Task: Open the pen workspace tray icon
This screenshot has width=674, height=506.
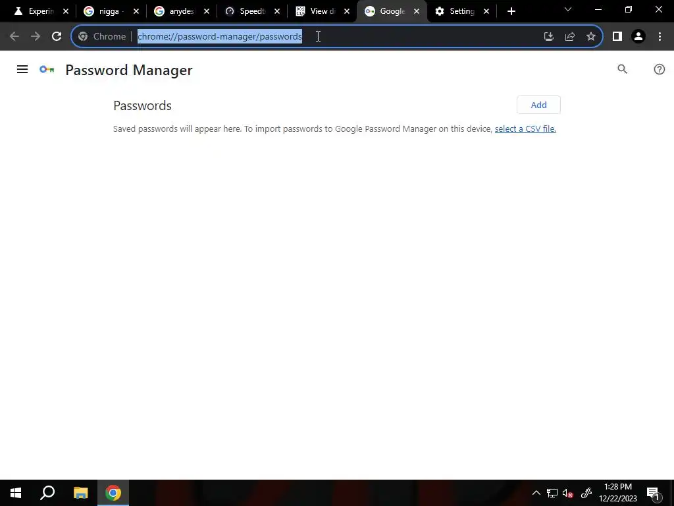Action: [x=586, y=493]
